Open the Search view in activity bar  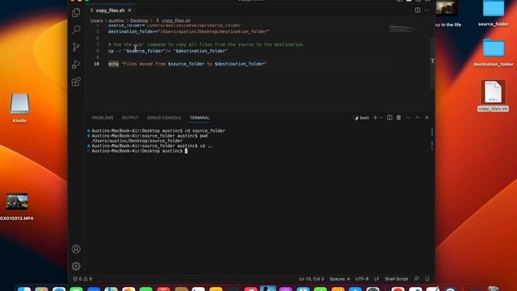point(76,29)
